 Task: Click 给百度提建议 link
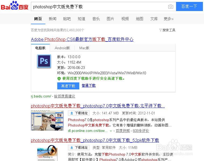[x=65, y=96]
